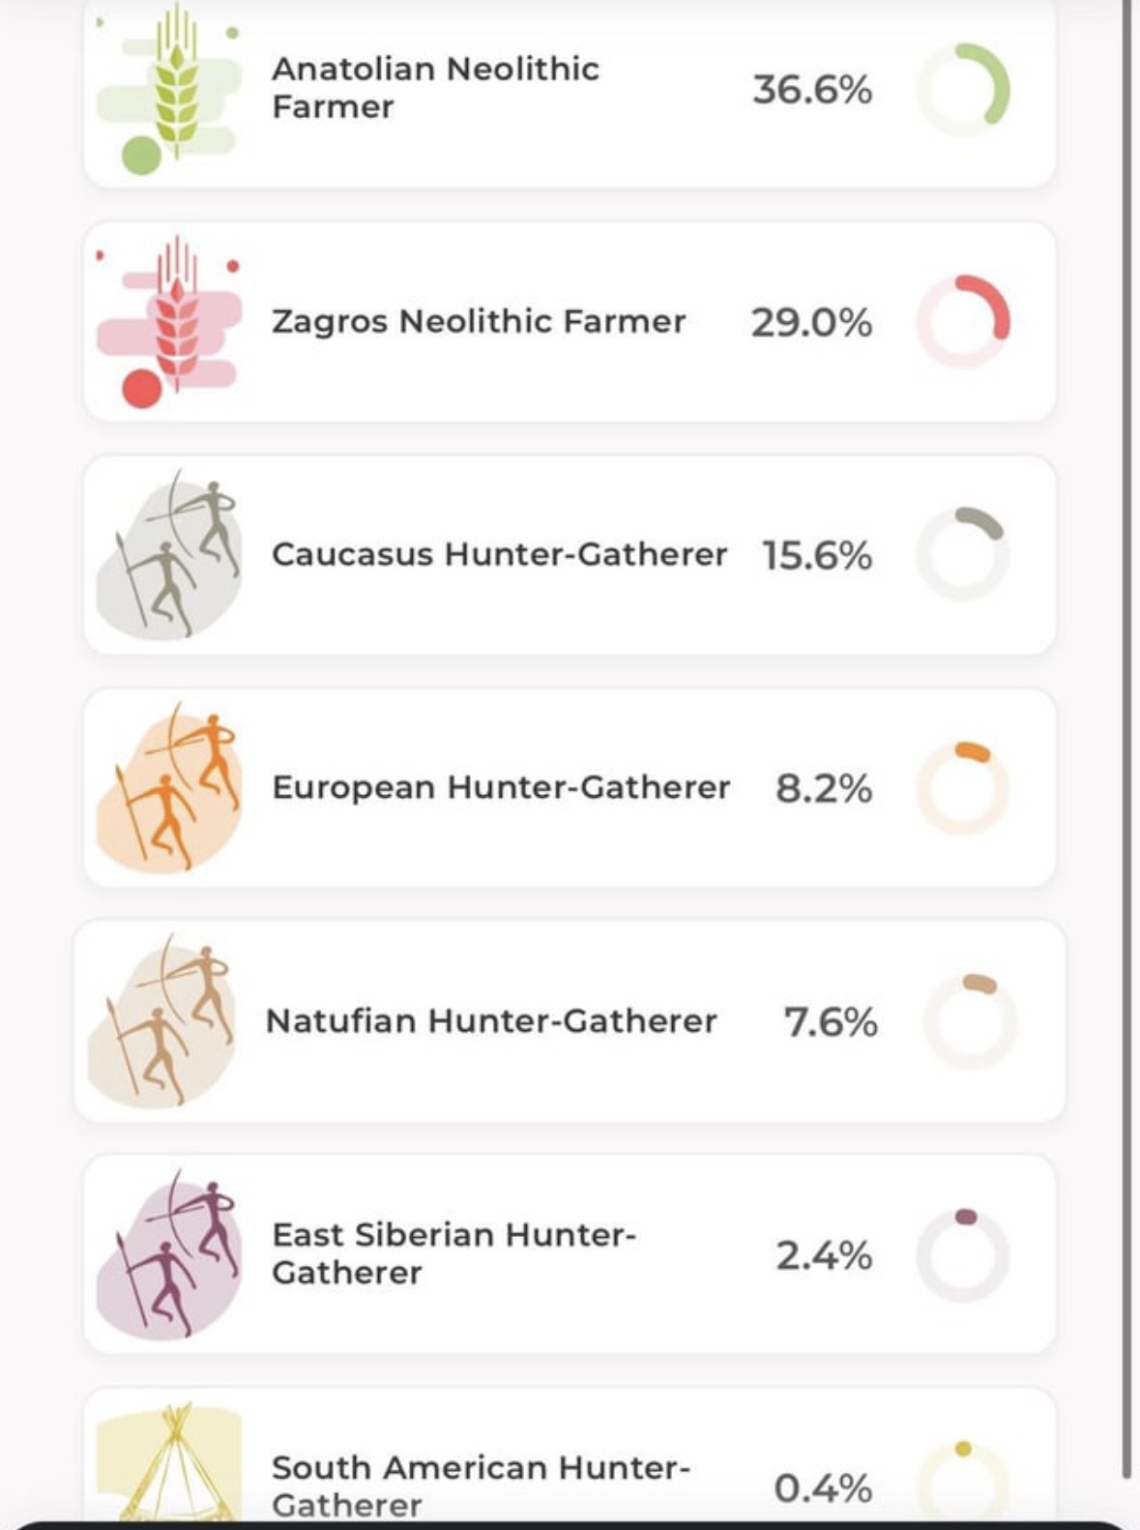The height and width of the screenshot is (1530, 1140).
Task: Click the orange 8.2% progress ring
Action: [x=963, y=787]
